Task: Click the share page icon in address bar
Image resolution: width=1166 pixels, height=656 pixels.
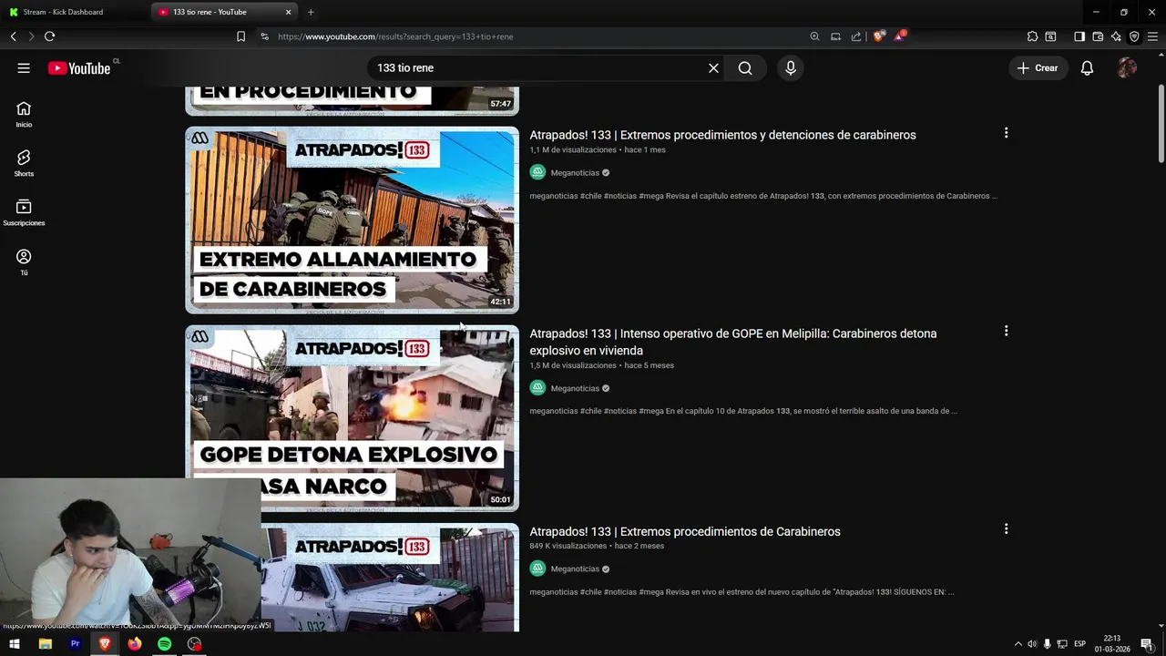Action: [x=856, y=36]
